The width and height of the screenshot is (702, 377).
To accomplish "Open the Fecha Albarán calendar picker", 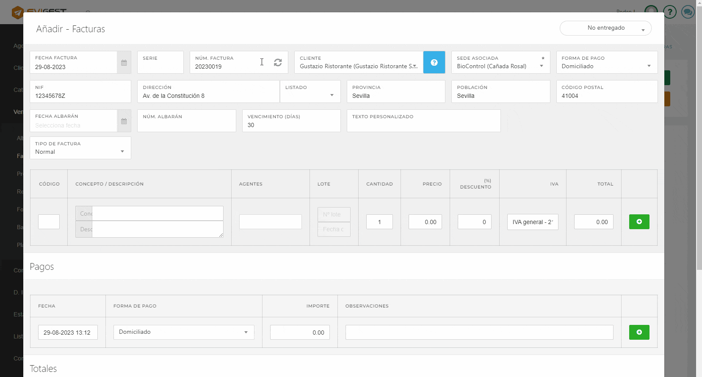I will [124, 121].
